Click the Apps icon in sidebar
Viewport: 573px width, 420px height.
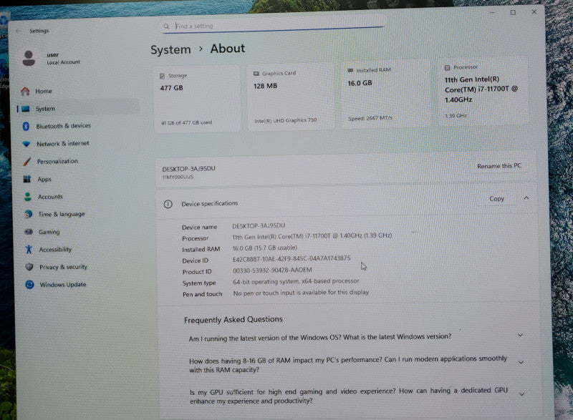[27, 179]
